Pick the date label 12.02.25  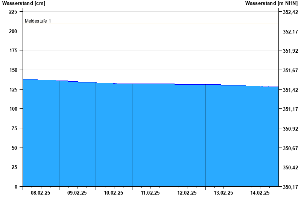pyautogui.click(x=187, y=193)
